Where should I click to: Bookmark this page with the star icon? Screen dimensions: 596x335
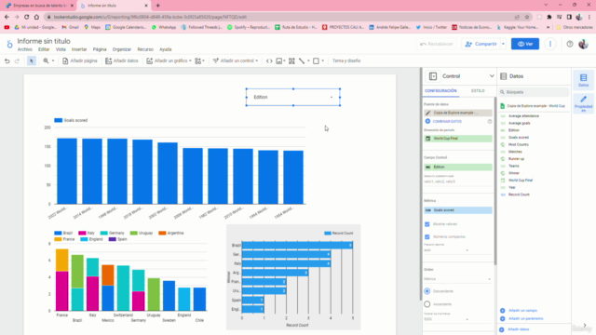point(527,17)
